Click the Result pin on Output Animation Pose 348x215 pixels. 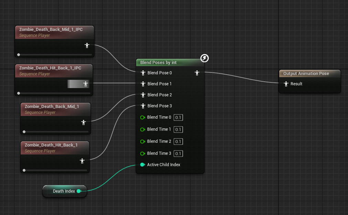point(286,84)
